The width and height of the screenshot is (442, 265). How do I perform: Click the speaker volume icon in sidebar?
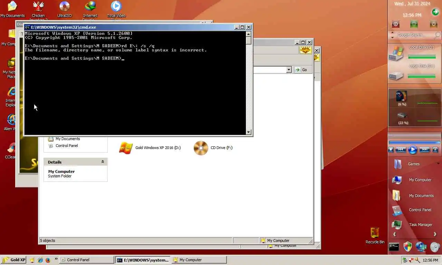coord(435,247)
